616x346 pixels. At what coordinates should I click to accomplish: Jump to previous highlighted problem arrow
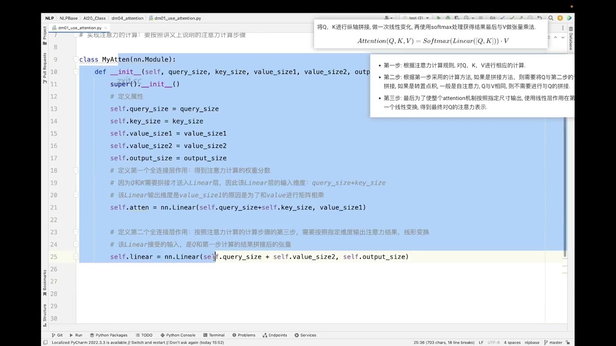click(x=555, y=37)
